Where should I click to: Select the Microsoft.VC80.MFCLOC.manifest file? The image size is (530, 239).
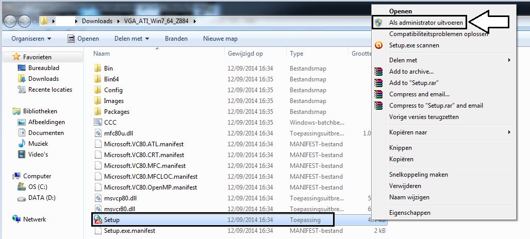(x=151, y=177)
